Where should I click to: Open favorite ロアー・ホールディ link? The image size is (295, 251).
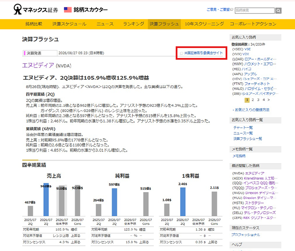pos(260,59)
